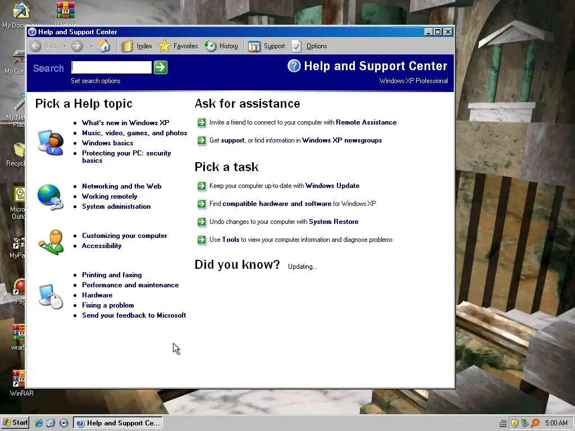Open the Back history dropdown arrow
575x431 pixels.
[x=65, y=46]
